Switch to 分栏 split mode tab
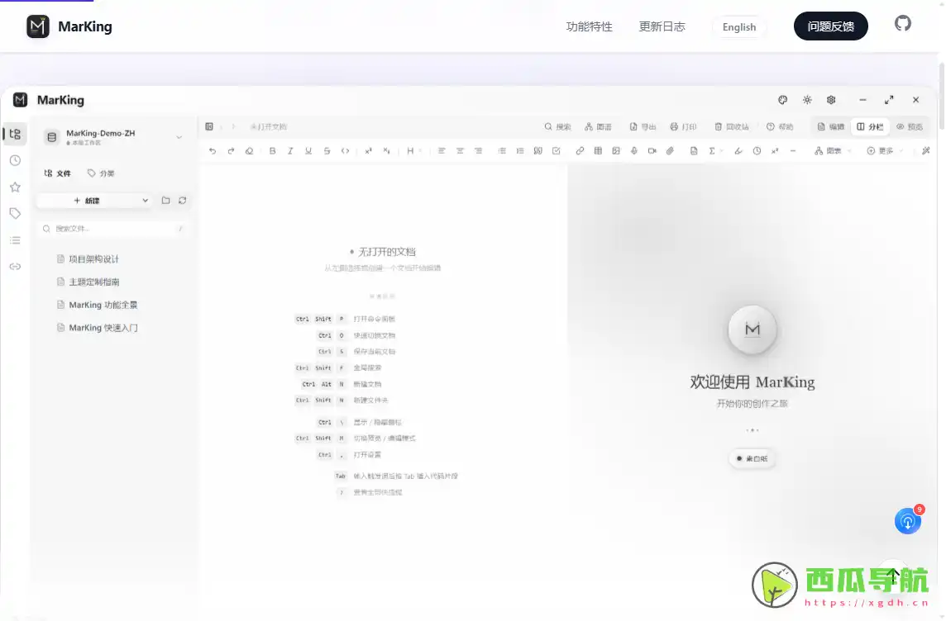The width and height of the screenshot is (946, 621). pos(870,127)
